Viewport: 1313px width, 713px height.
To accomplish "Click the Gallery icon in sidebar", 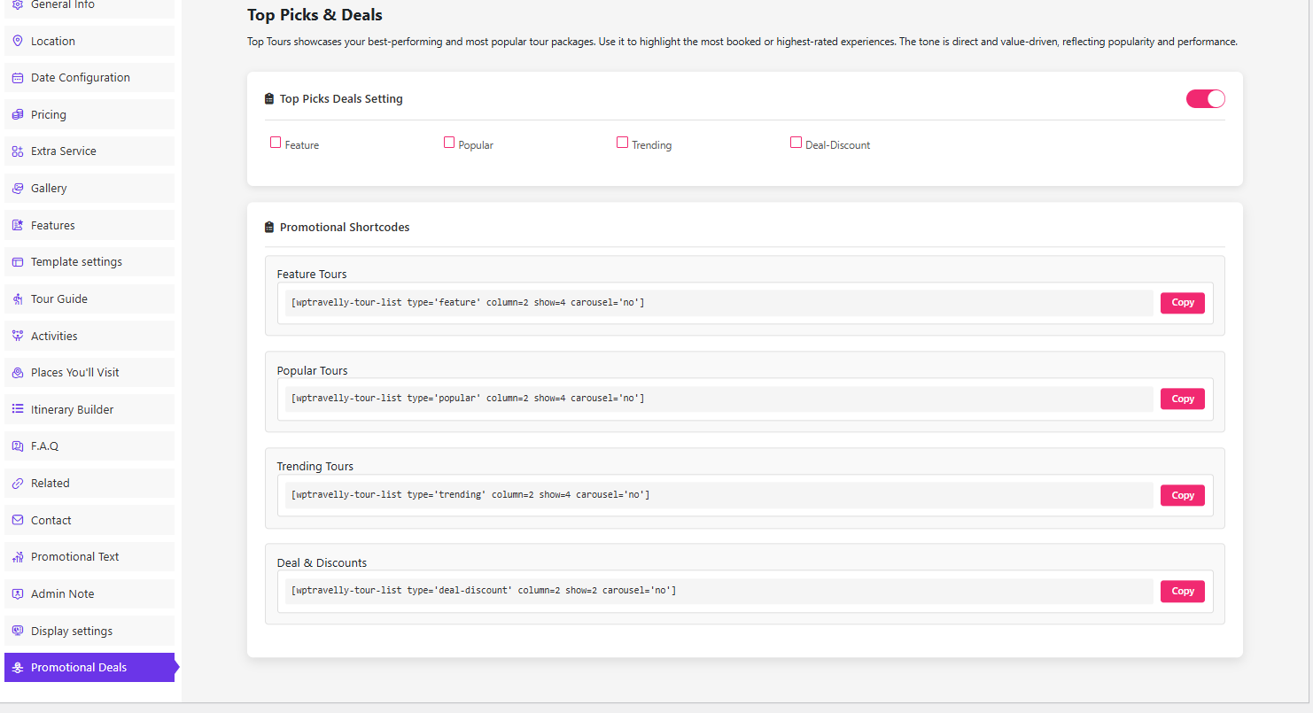I will (x=18, y=189).
